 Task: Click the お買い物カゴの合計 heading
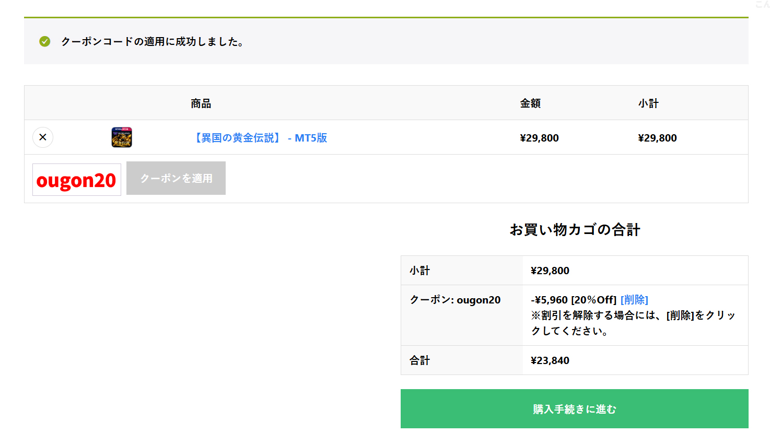coord(575,230)
